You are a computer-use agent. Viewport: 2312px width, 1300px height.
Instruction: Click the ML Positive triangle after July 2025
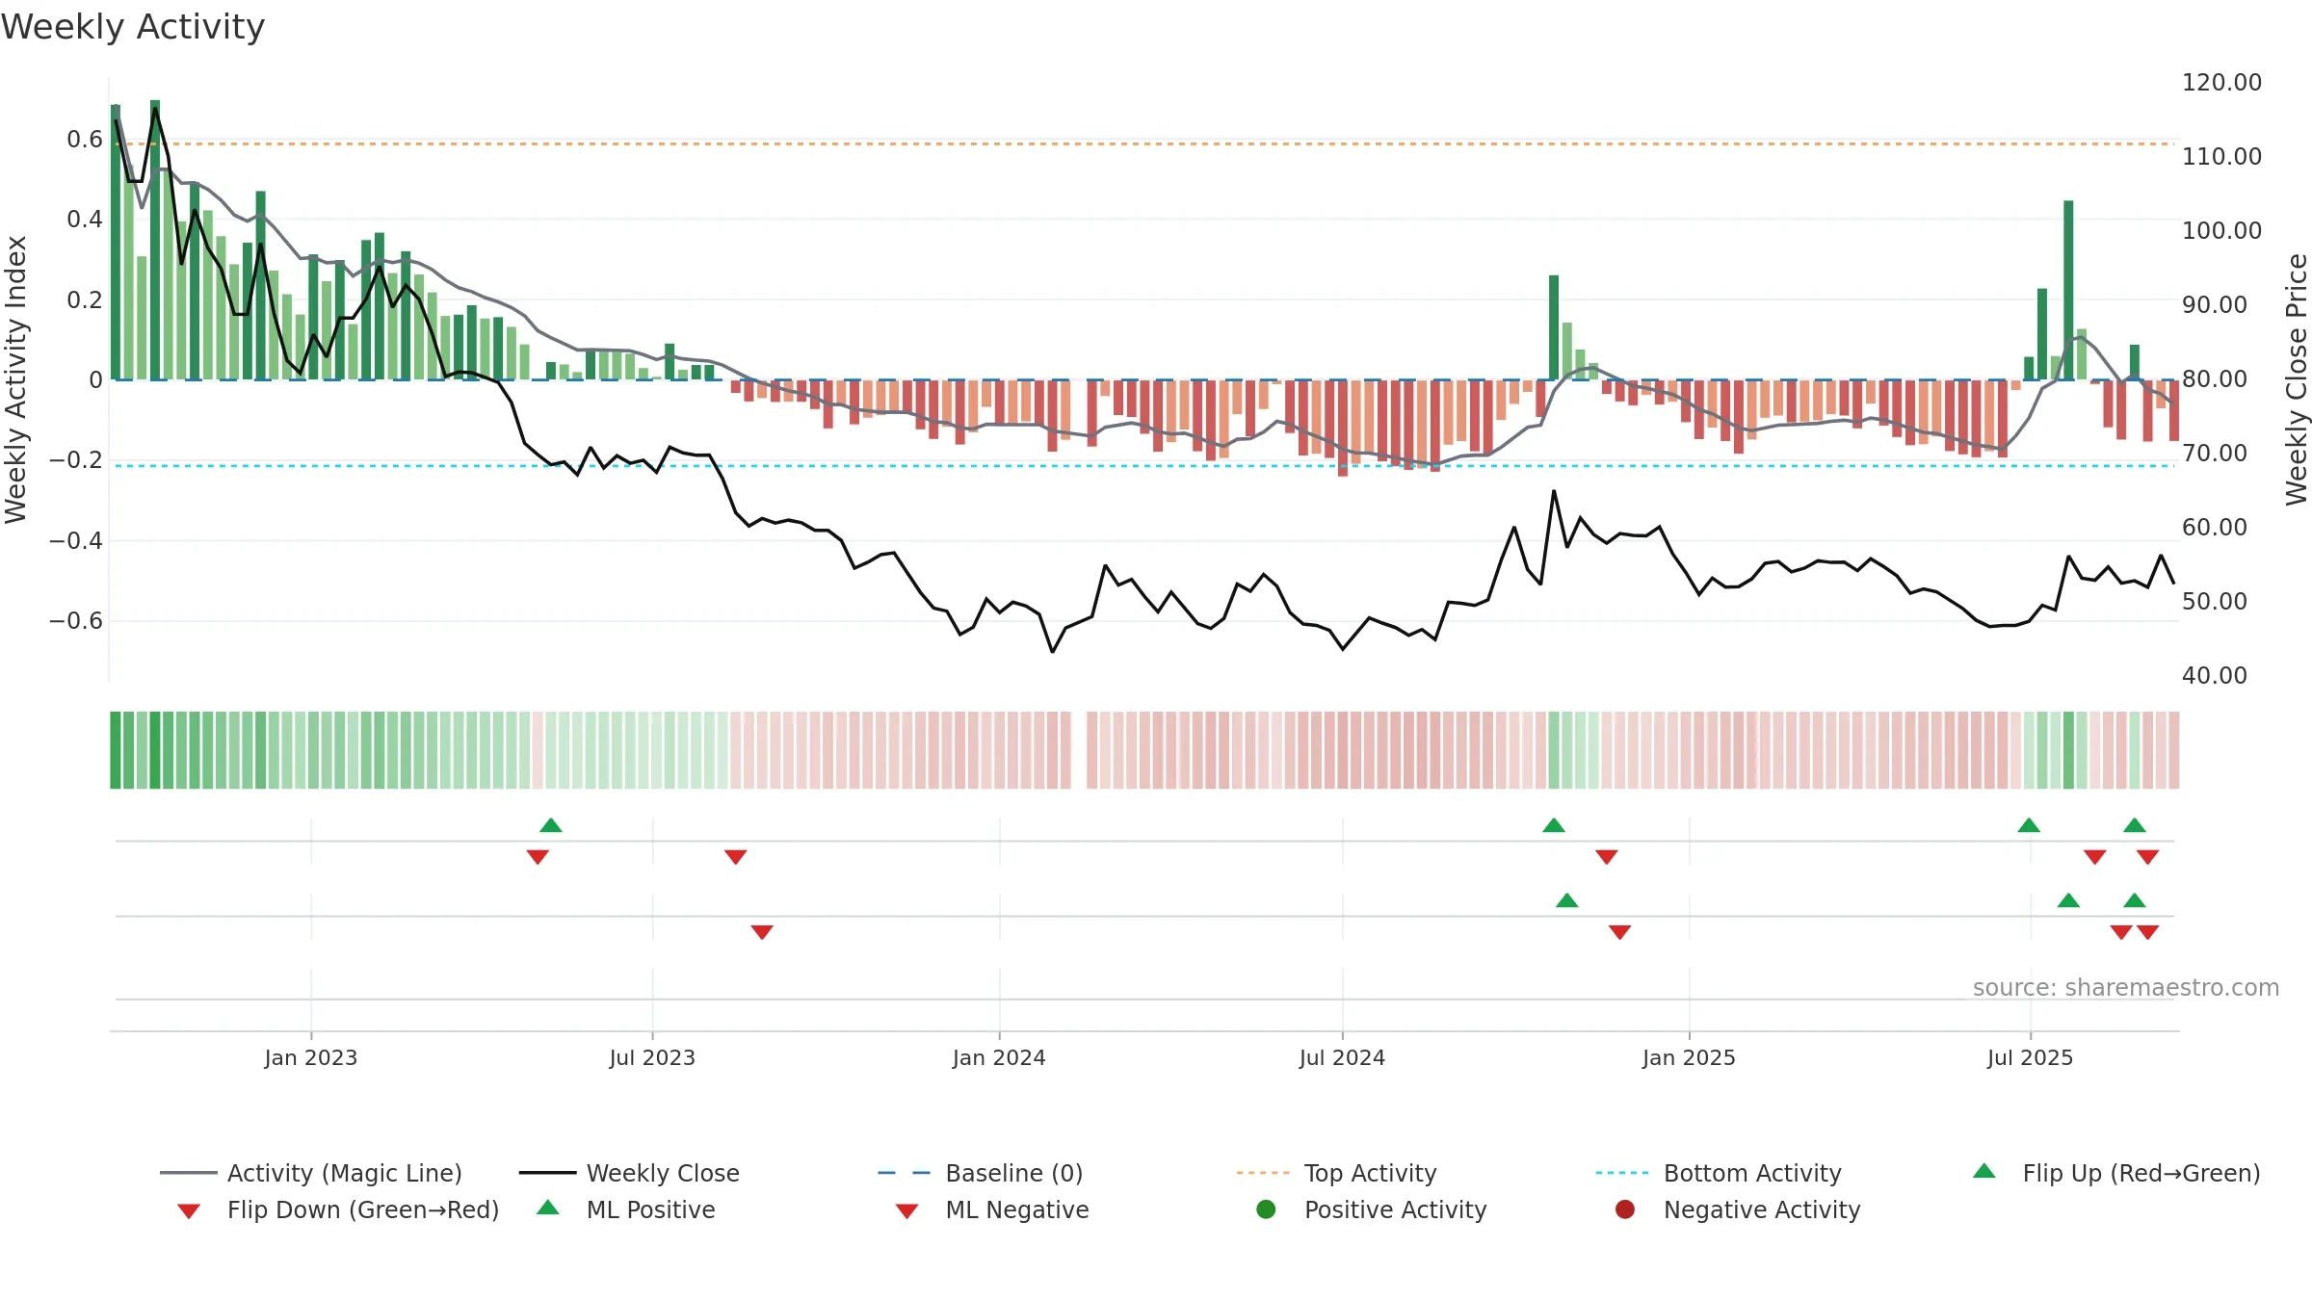[x=2068, y=900]
